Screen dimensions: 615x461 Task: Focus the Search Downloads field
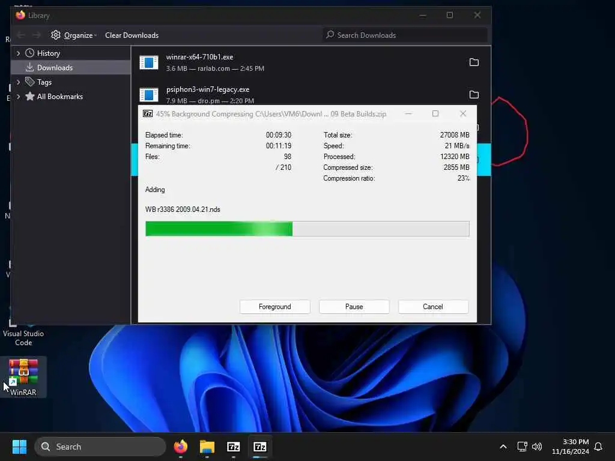point(405,35)
